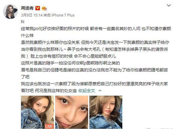The width and height of the screenshot is (173, 129).
Task: Collapse post using arrow beside 收起全文
Action: pyautogui.click(x=100, y=91)
